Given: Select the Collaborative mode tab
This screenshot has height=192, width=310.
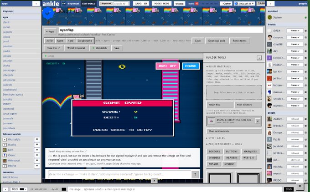Looking at the screenshot, I should [x=85, y=41].
